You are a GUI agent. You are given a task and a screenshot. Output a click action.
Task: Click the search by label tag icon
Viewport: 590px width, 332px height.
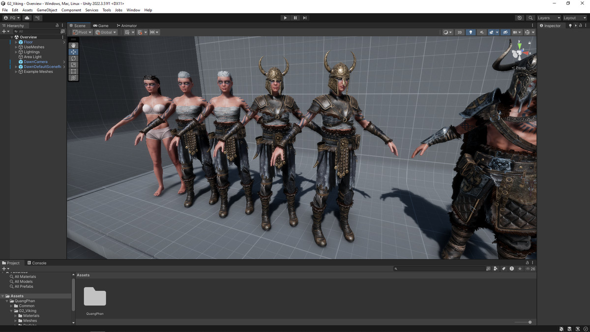[503, 269]
